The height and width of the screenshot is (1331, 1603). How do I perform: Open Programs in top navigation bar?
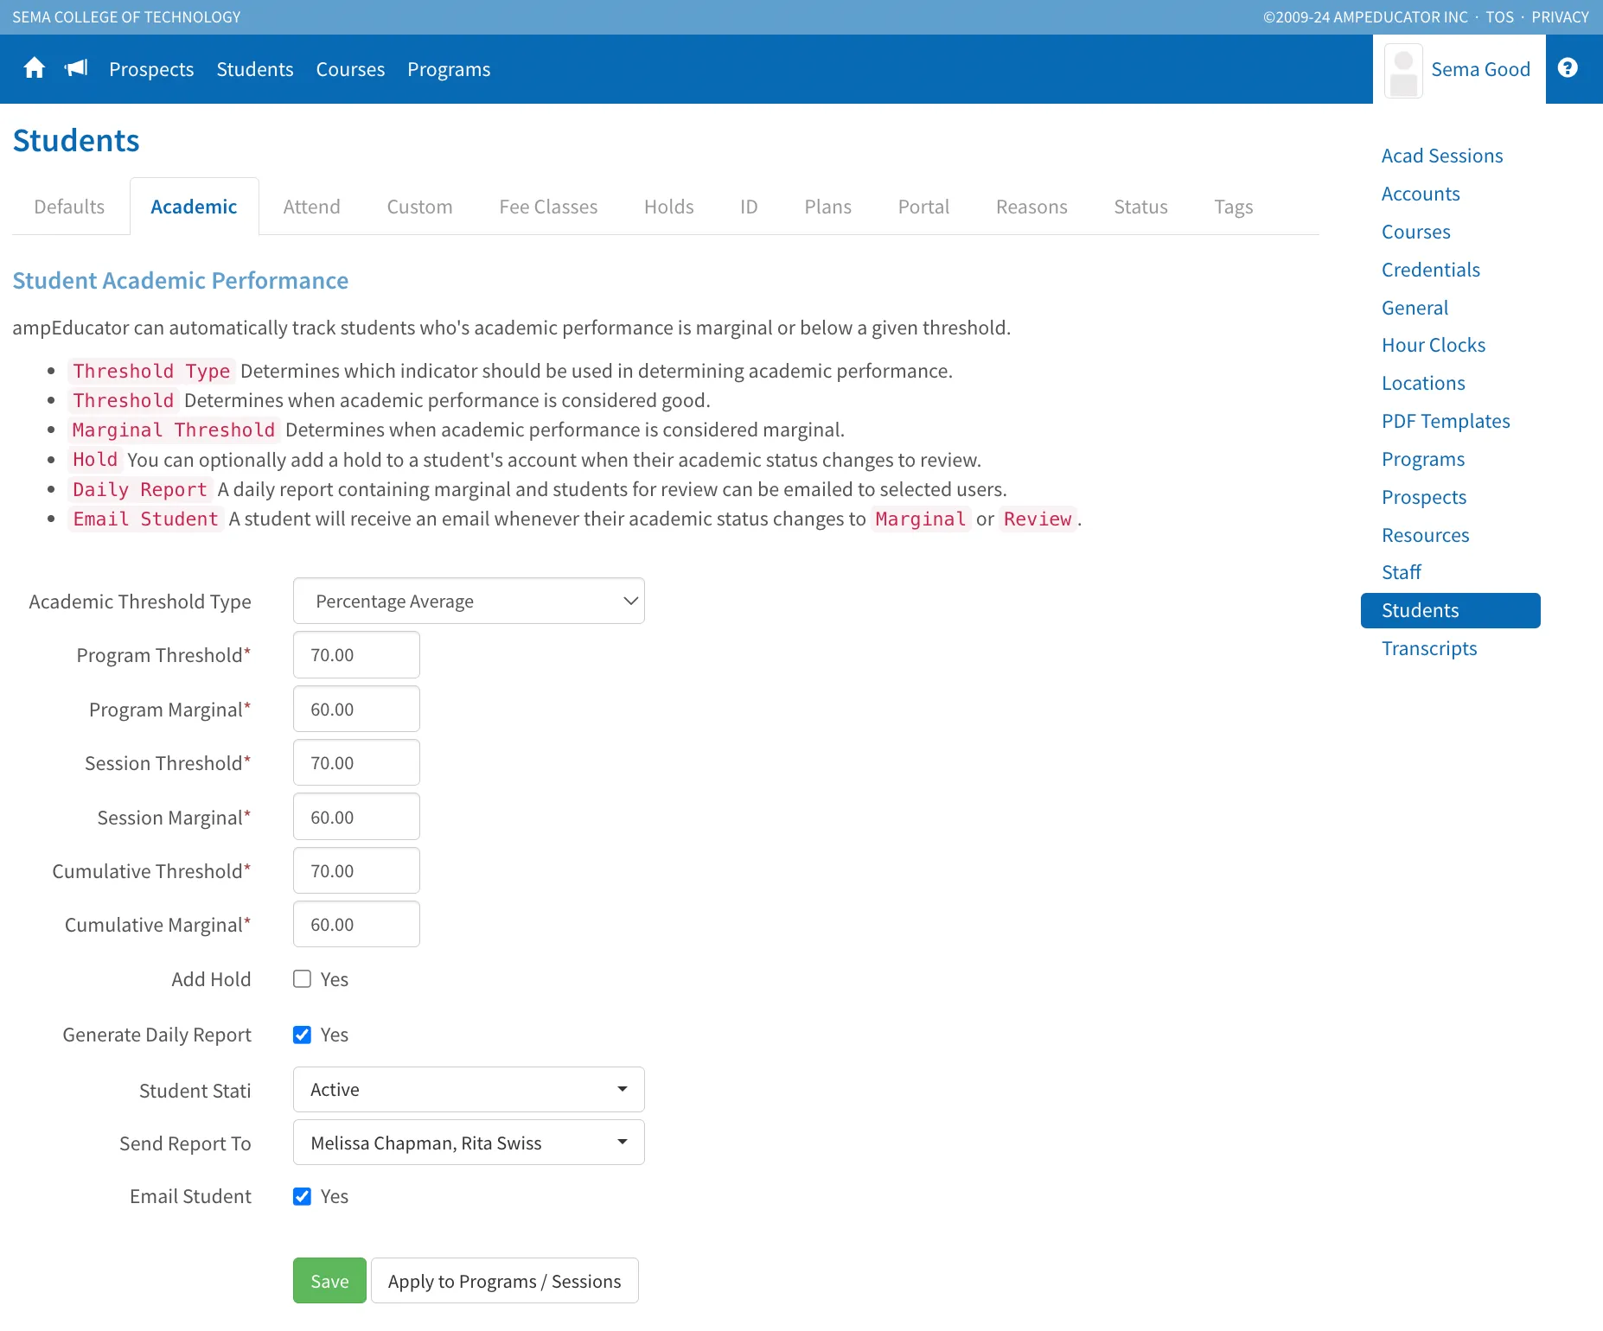(x=449, y=69)
